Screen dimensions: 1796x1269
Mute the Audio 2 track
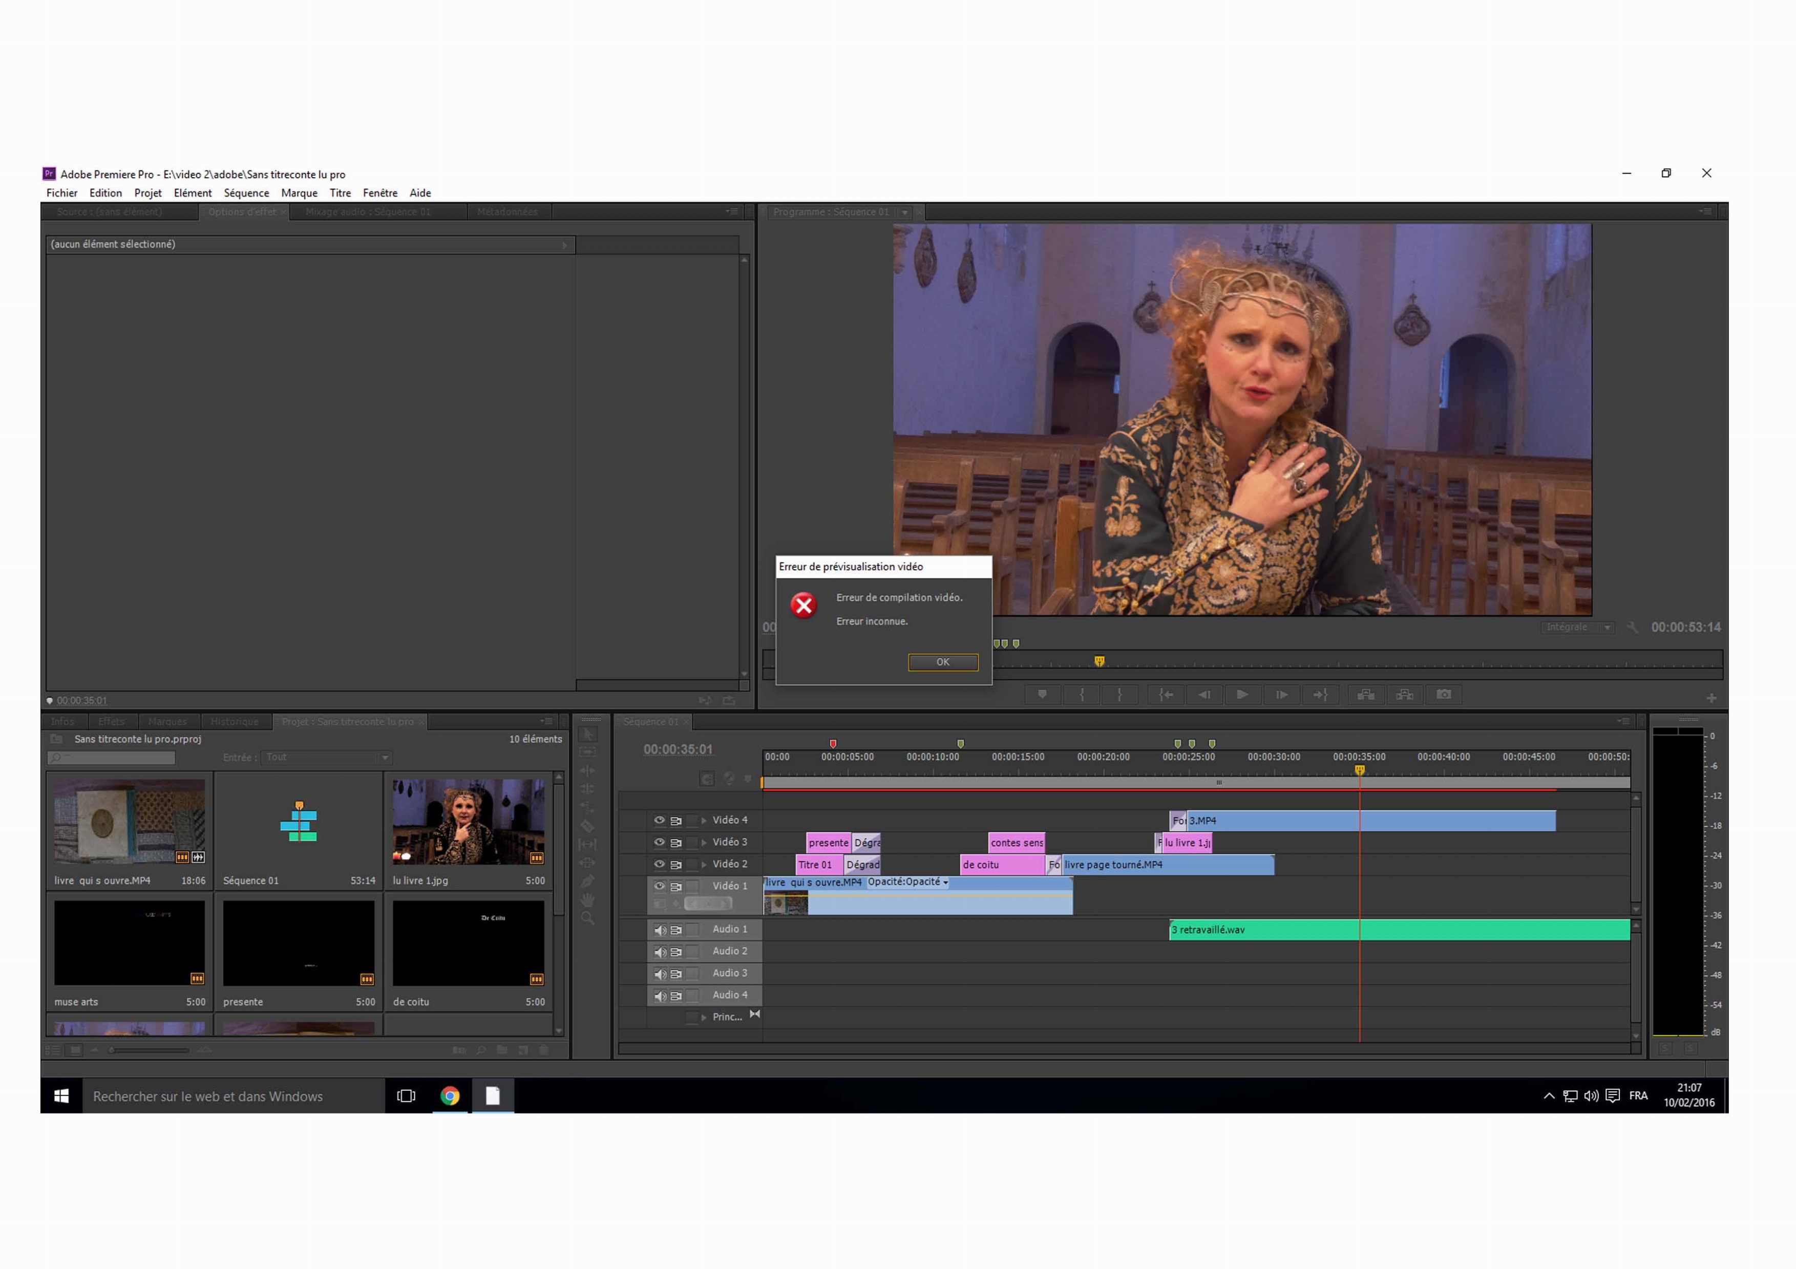pyautogui.click(x=660, y=952)
